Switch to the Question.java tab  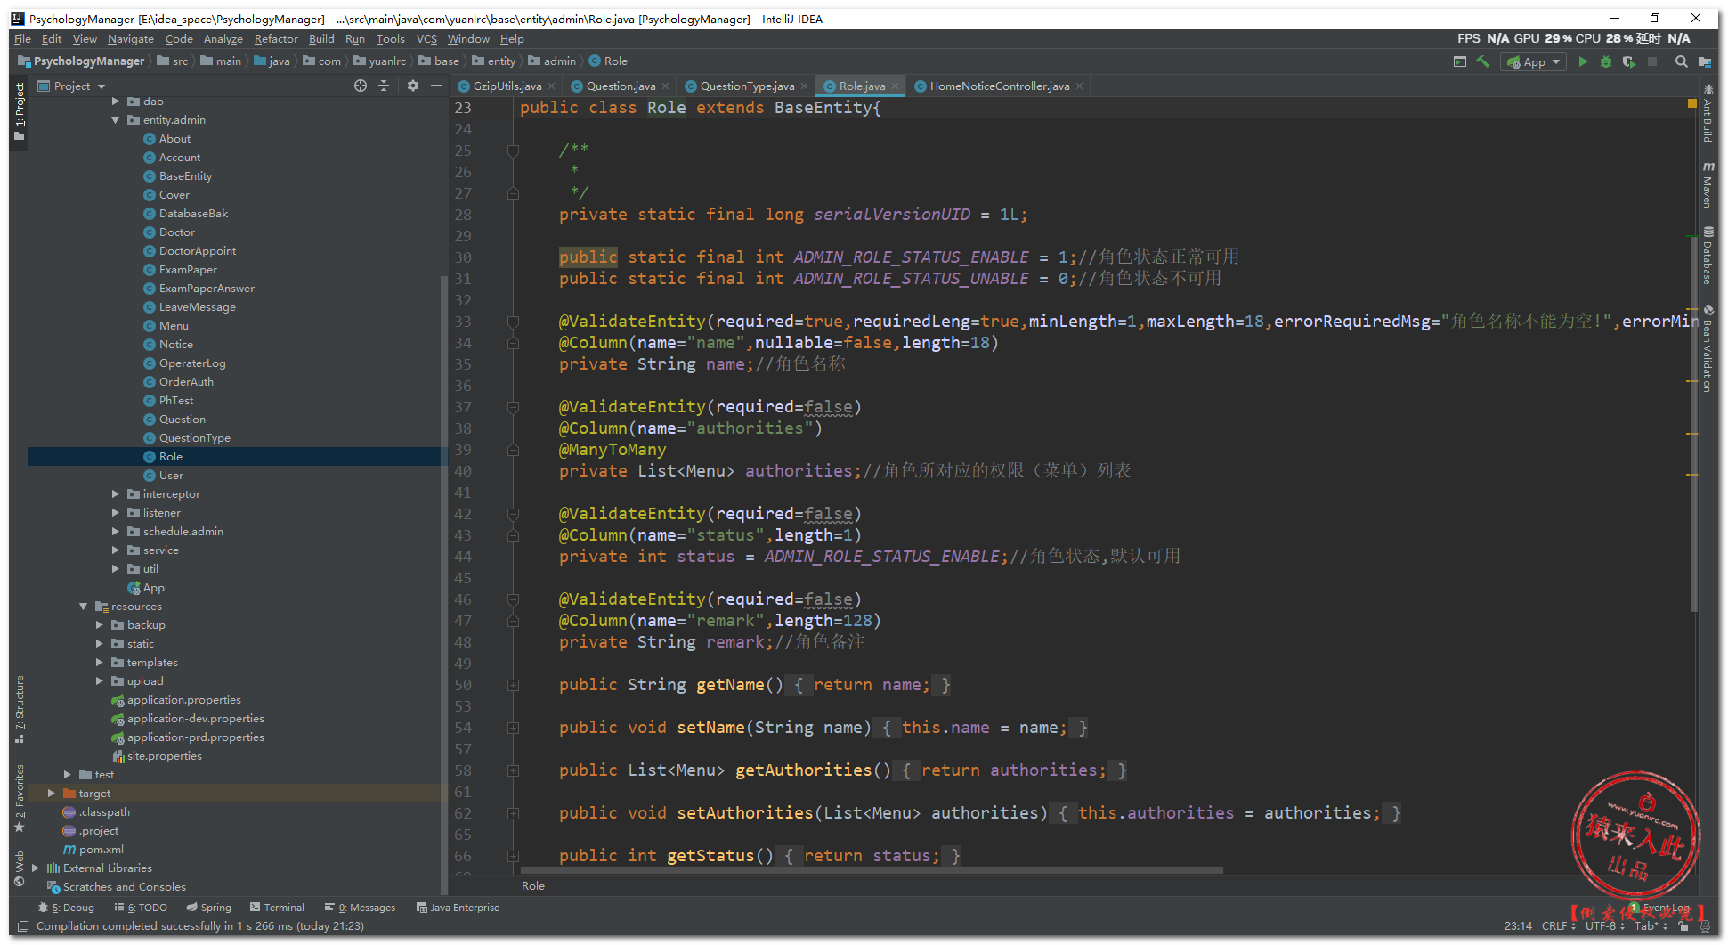(x=620, y=86)
